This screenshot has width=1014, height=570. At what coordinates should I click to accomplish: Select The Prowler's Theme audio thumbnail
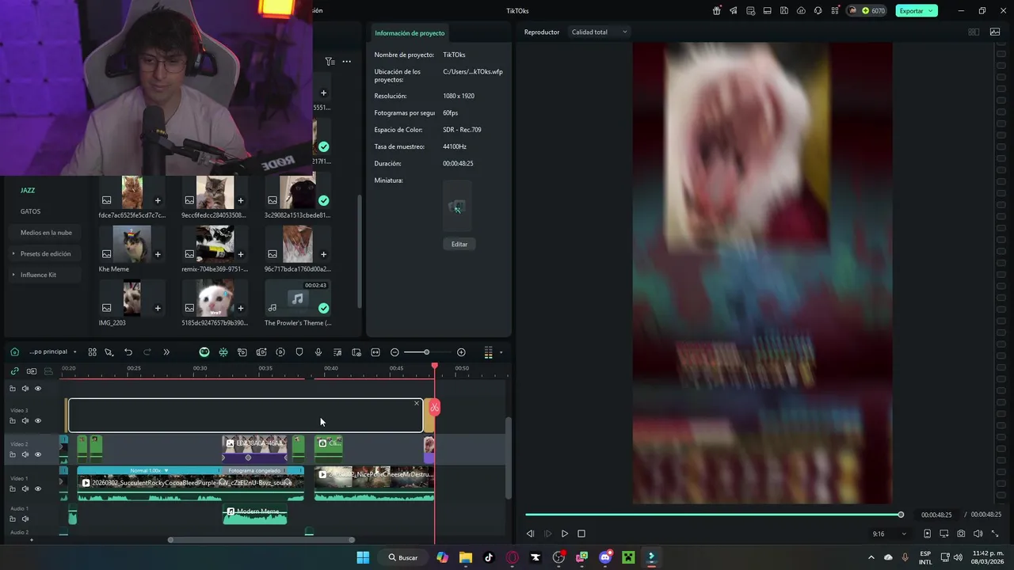pos(297,298)
